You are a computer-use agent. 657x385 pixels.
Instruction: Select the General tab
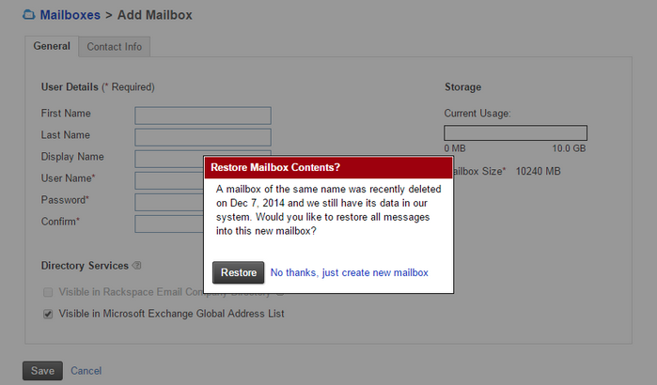52,46
